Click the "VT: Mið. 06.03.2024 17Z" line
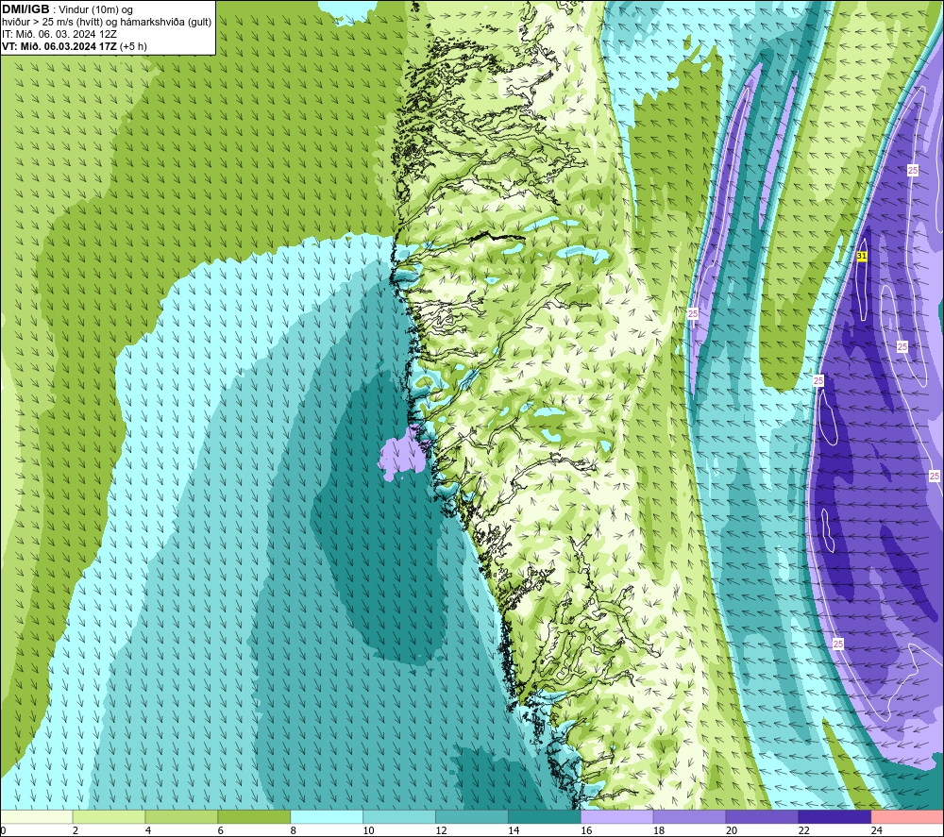 (59, 46)
